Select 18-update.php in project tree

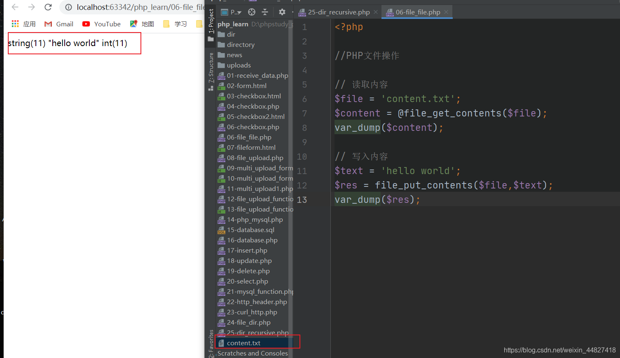click(245, 260)
